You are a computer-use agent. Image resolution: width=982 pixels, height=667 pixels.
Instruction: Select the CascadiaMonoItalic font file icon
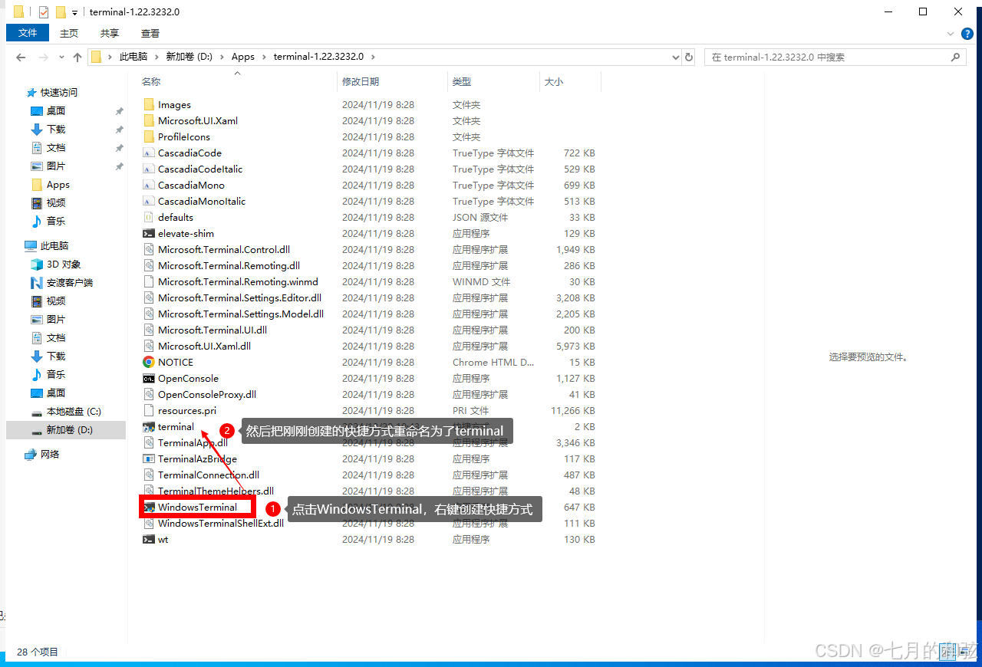tap(149, 202)
